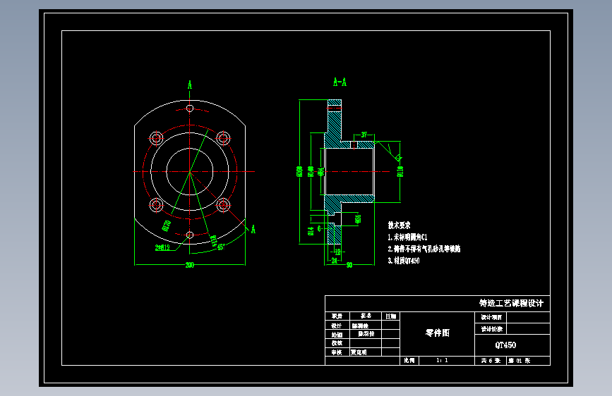Click the A-A section view label
Image resolution: width=612 pixels, height=396 pixels.
point(340,82)
